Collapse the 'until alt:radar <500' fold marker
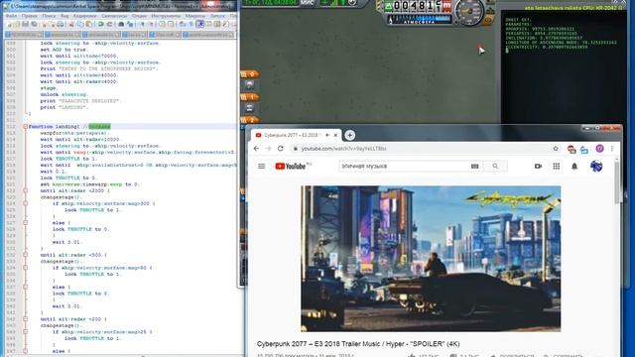 [x=26, y=255]
